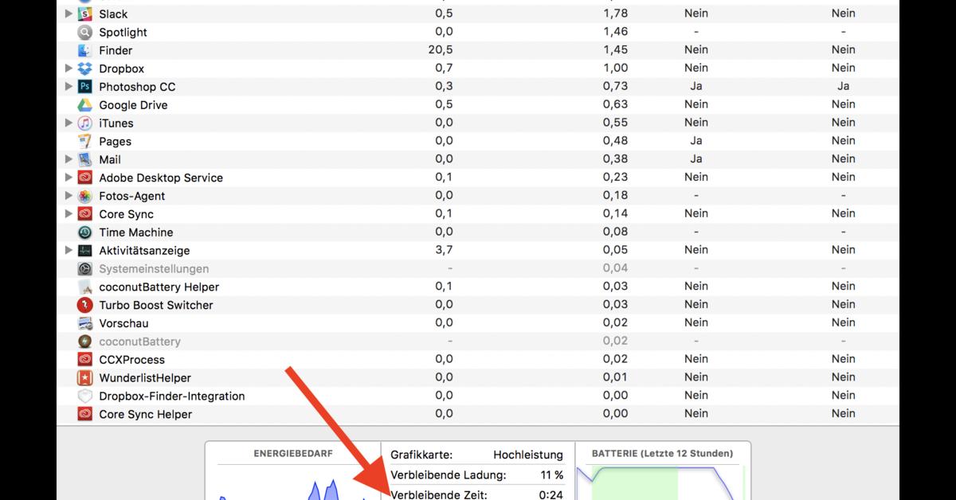Click the BATTERIE (Letzte 12 Stunden) graph
This screenshot has width=956, height=500.
point(663,471)
